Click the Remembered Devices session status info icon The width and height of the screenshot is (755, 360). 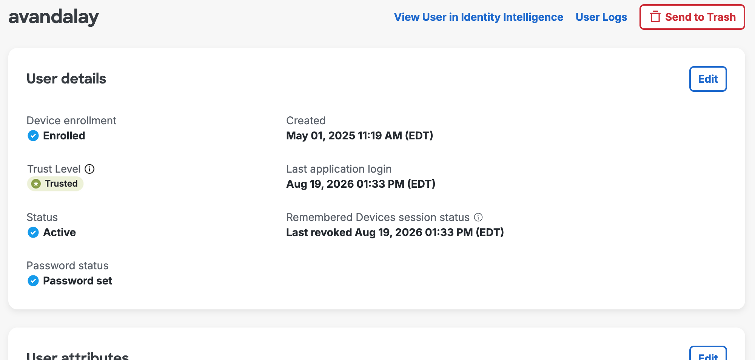pyautogui.click(x=478, y=217)
